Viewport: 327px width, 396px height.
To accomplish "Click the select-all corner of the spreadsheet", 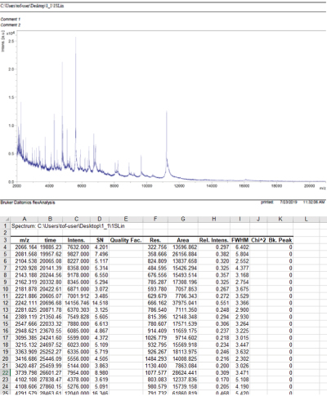I will (x=5, y=220).
